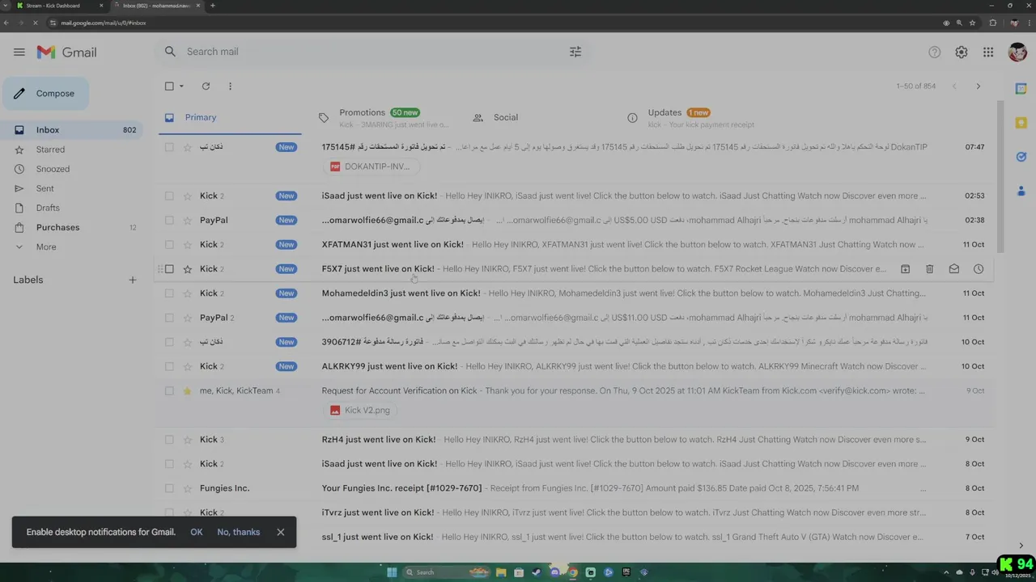The height and width of the screenshot is (582, 1036).
Task: Open Gmail Settings gear
Action: click(x=962, y=52)
